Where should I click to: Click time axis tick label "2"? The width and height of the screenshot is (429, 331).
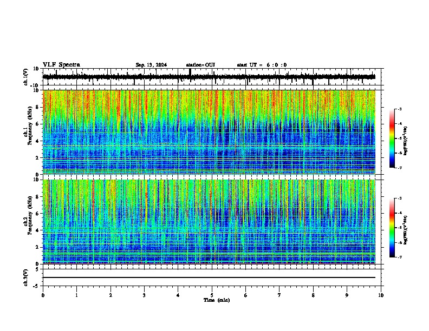click(110, 295)
